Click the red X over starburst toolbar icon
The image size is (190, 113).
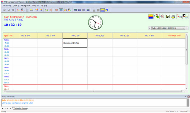coord(51,10)
